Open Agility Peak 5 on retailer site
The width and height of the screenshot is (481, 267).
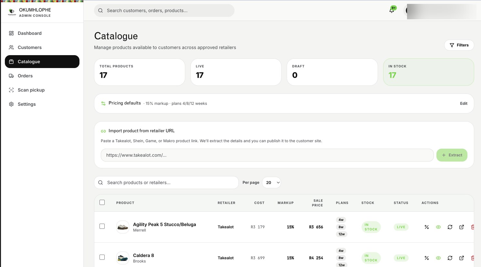[x=462, y=227]
